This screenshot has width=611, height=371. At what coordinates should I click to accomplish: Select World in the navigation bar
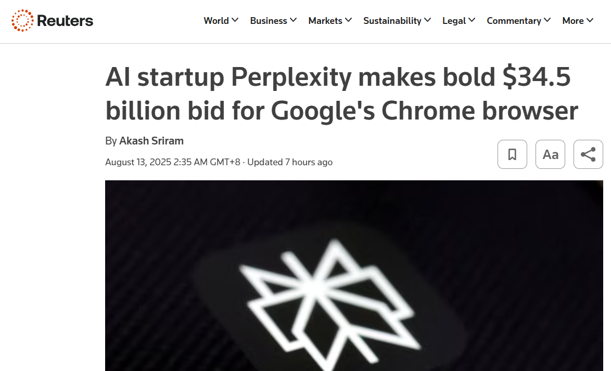tap(216, 21)
